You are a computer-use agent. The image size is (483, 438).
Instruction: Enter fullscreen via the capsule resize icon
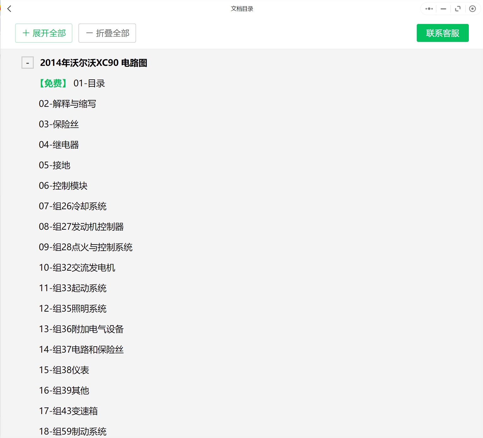pyautogui.click(x=458, y=9)
